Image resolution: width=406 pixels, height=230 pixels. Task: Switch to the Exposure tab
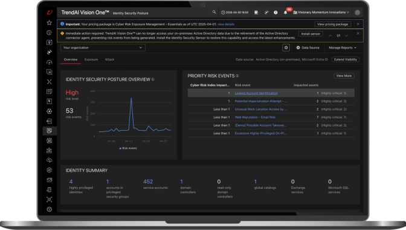(91, 59)
